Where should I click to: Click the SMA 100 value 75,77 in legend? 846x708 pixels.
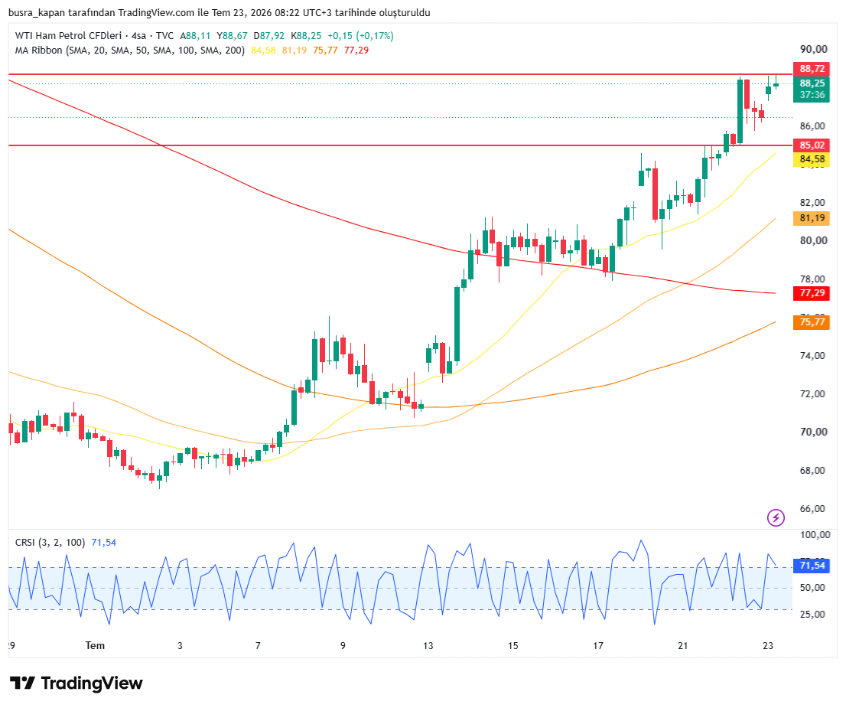[325, 51]
